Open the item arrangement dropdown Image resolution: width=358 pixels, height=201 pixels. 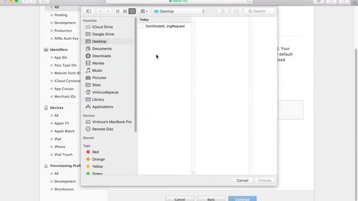(144, 11)
